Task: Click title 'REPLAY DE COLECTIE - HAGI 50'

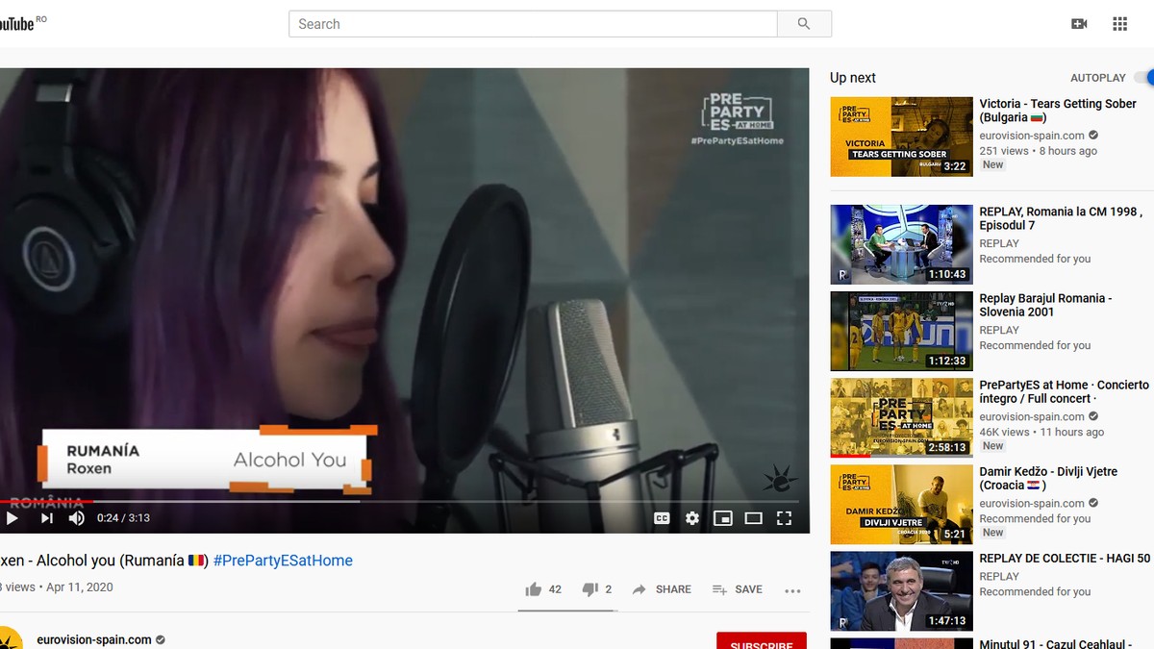Action: pyautogui.click(x=1065, y=558)
